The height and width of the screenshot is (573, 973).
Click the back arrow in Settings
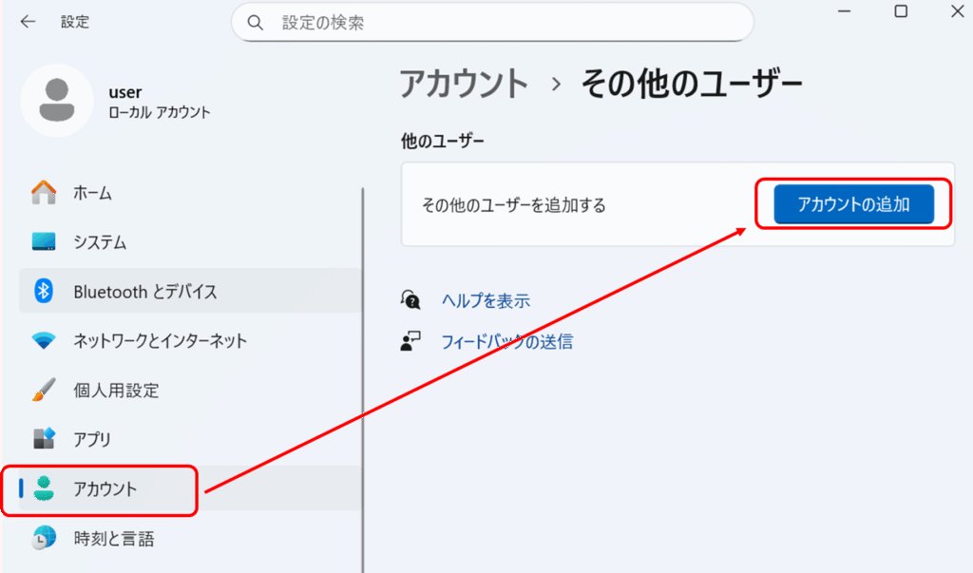[28, 22]
